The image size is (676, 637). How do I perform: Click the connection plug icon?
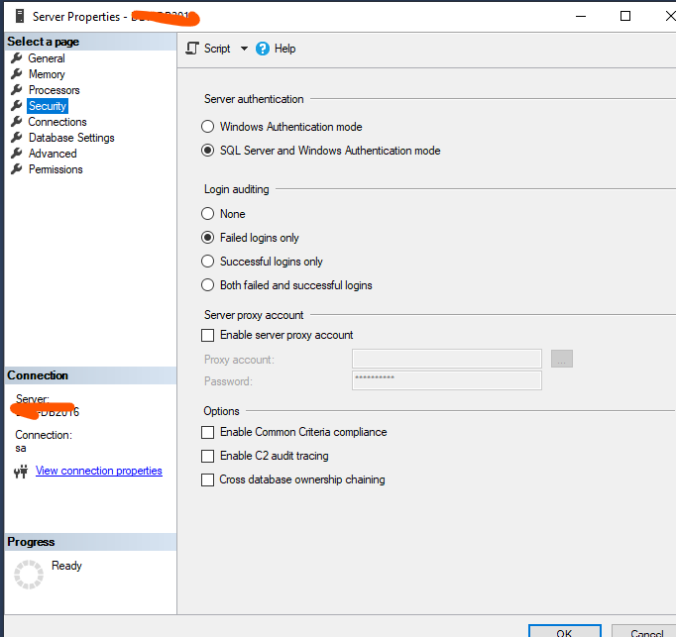click(x=21, y=472)
